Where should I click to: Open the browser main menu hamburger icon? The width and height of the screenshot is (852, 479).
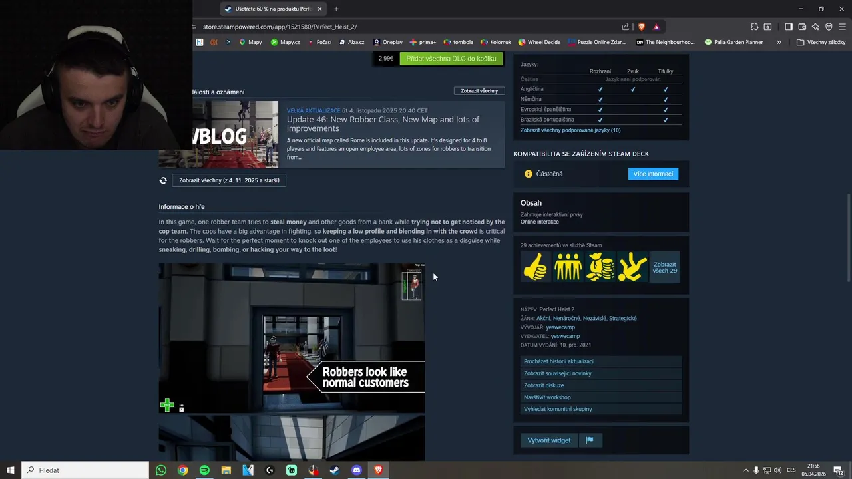pos(842,27)
